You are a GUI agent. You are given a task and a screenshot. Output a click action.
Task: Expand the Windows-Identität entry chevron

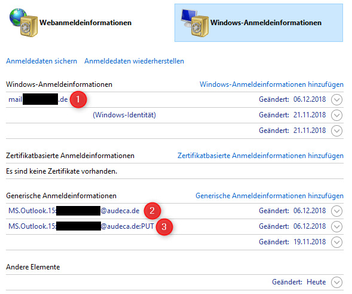[336, 115]
